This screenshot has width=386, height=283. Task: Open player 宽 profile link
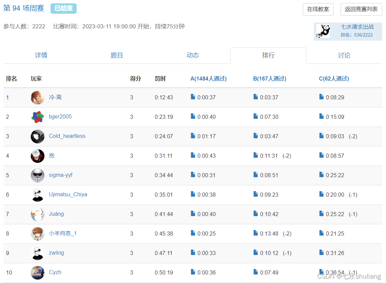pos(52,155)
